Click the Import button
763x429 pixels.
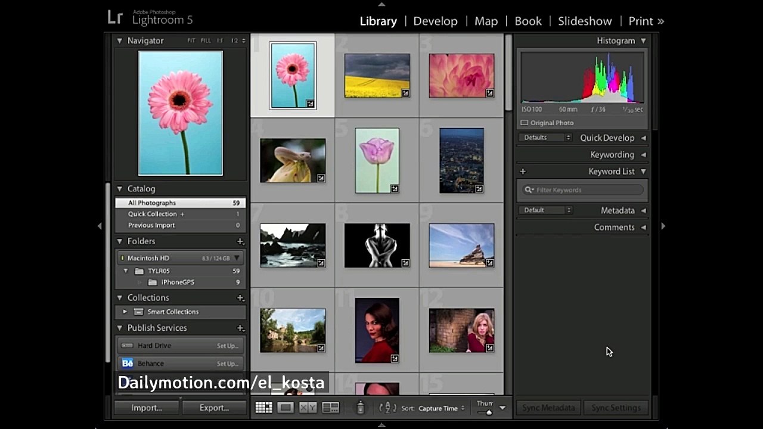pos(147,408)
